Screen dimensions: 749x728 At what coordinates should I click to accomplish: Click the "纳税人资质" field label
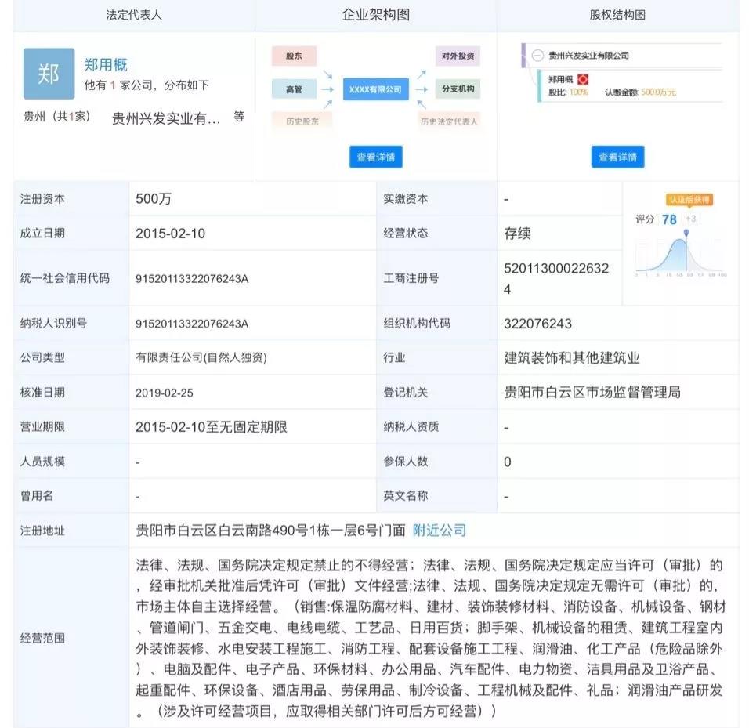[411, 426]
